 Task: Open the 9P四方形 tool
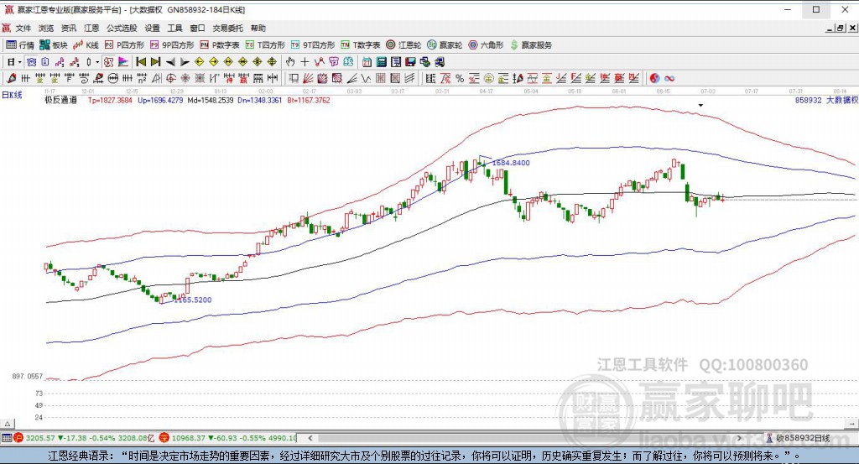[x=172, y=45]
